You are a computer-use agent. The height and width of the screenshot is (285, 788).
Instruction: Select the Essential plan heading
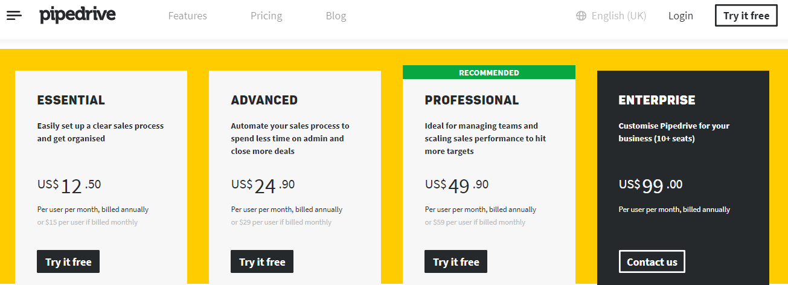point(71,100)
